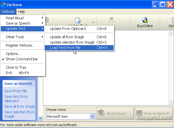This screenshot has height=128, width=174.
Task: Expand the Save as Speech submenu item
Action: point(23,23)
